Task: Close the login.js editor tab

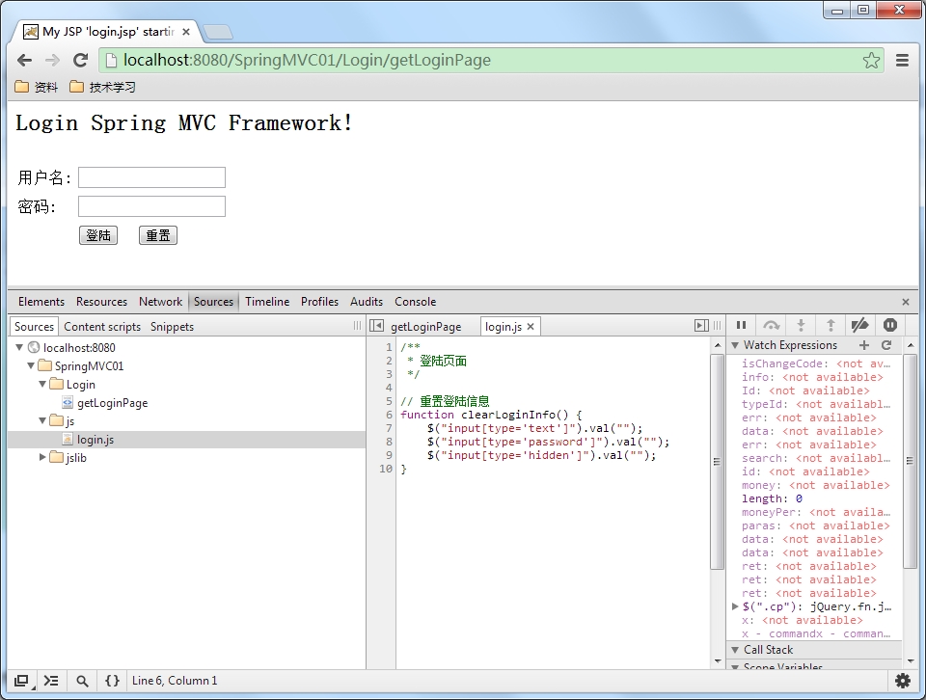Action: click(531, 327)
